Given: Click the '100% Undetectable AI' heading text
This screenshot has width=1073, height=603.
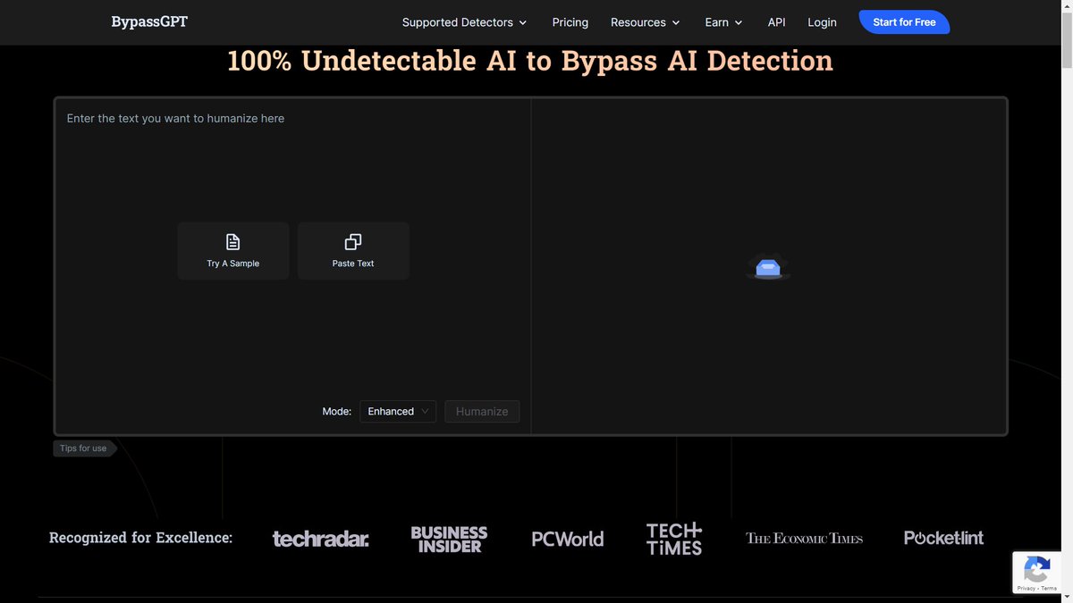Looking at the screenshot, I should 530,61.
